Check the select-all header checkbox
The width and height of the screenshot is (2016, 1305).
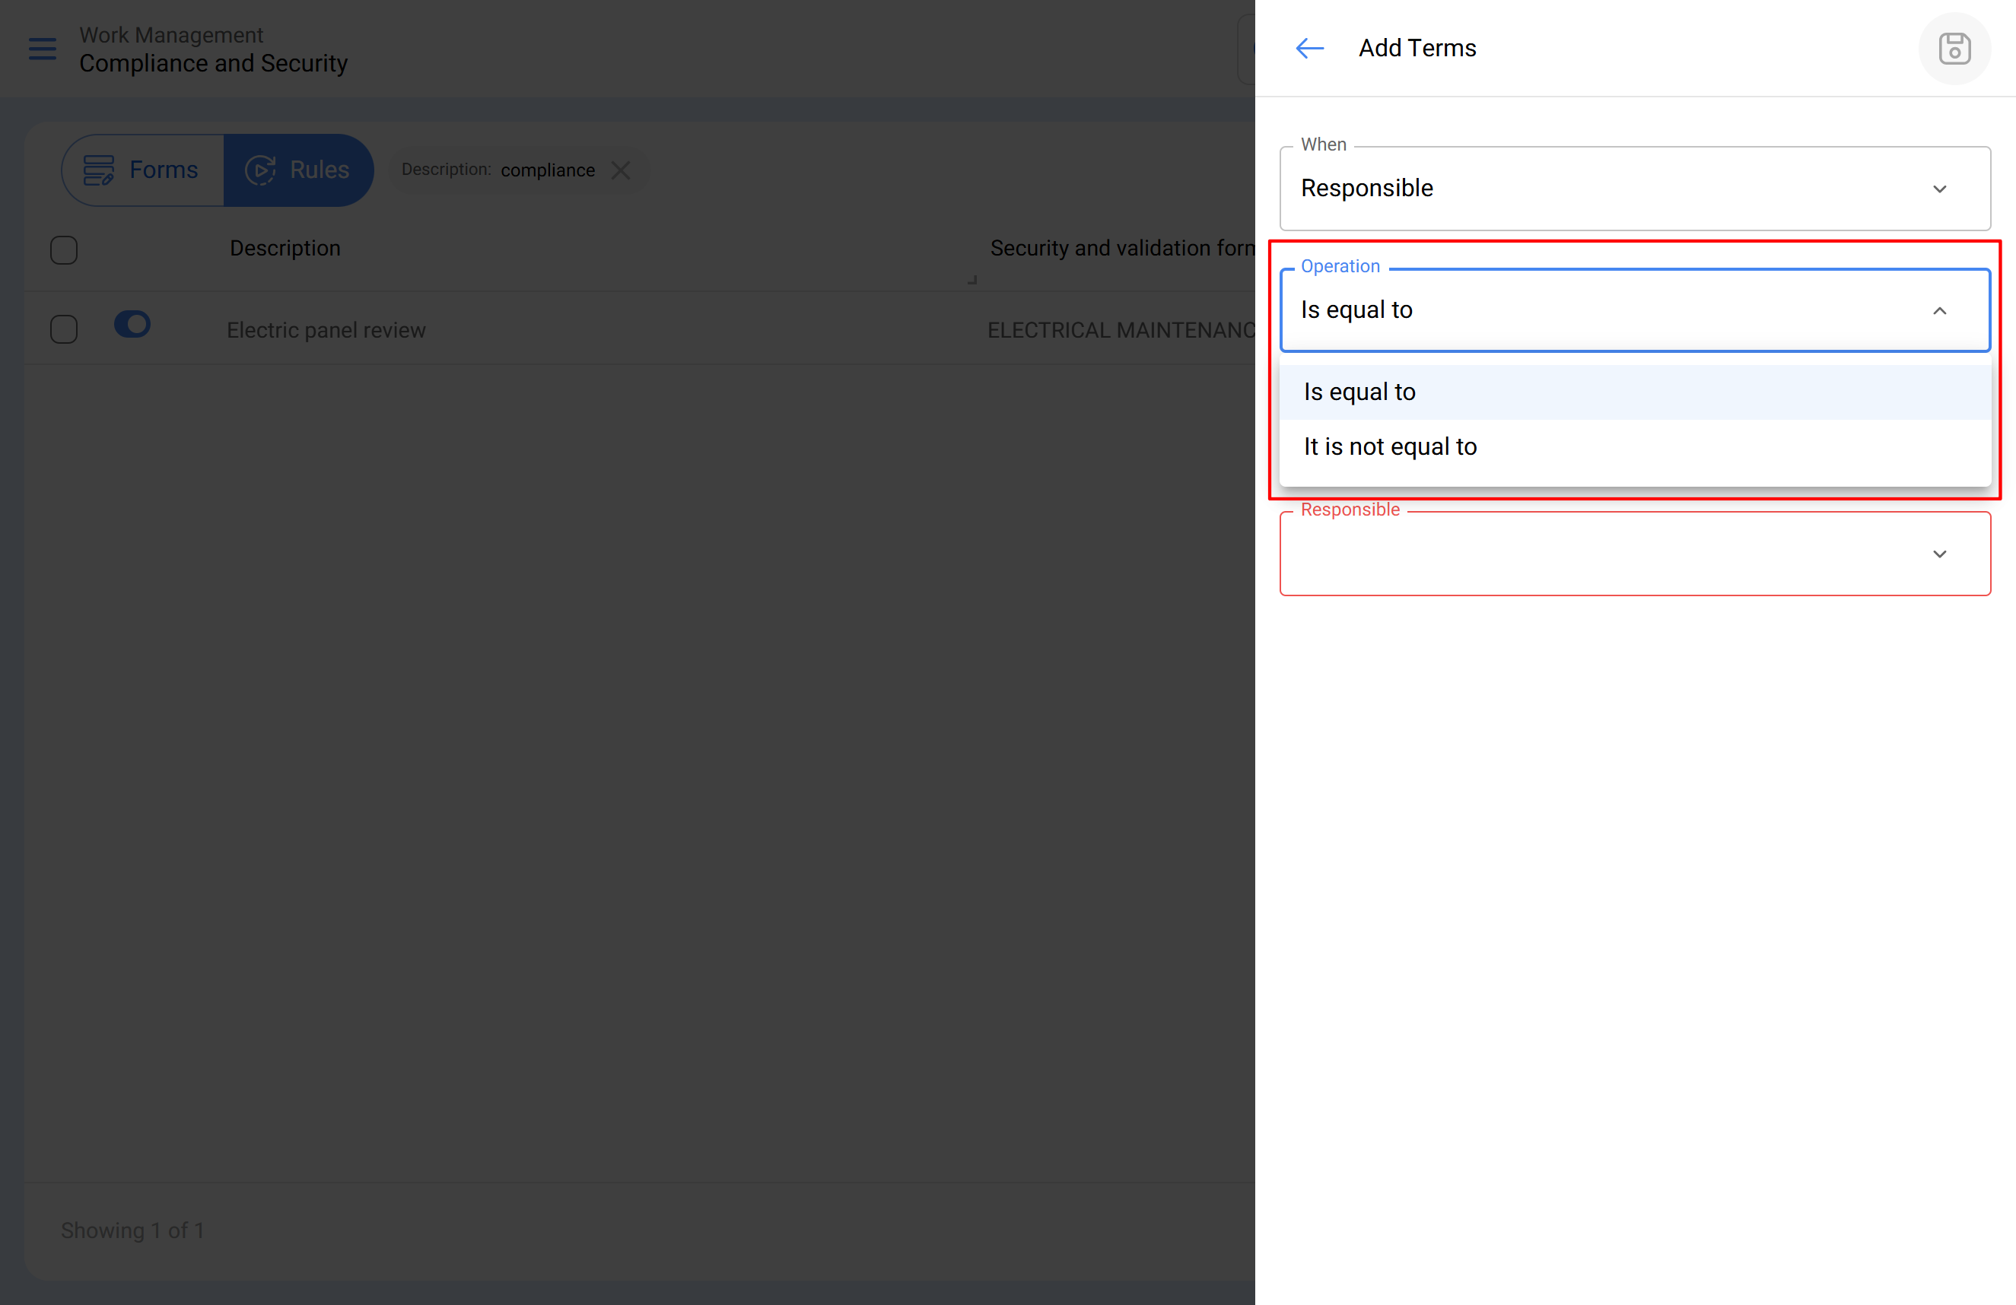click(x=64, y=250)
